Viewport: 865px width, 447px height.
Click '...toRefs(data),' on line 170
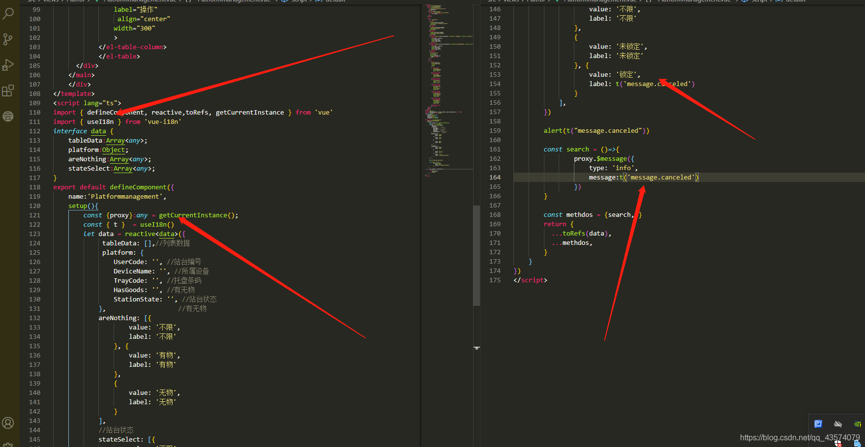click(581, 234)
